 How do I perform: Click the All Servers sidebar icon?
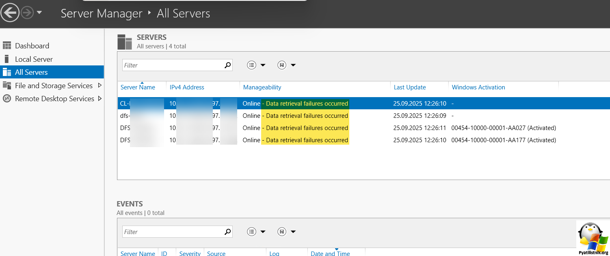pyautogui.click(x=7, y=72)
